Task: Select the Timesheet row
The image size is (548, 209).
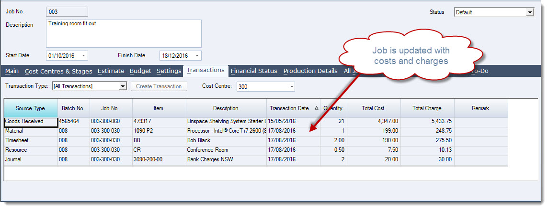Action: point(256,141)
